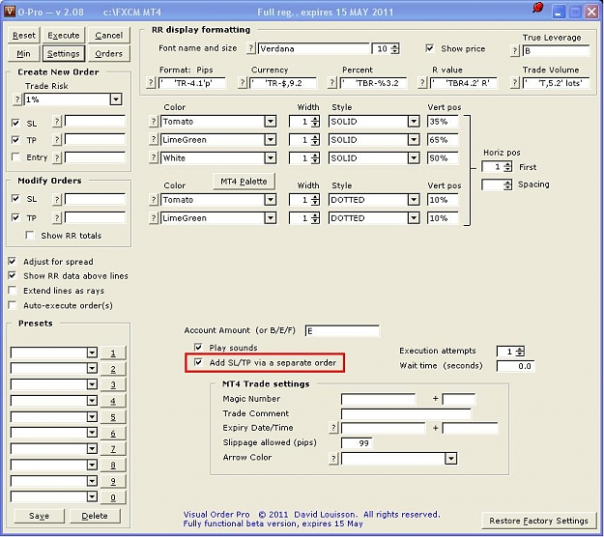Open help for the R value format

(x=422, y=82)
